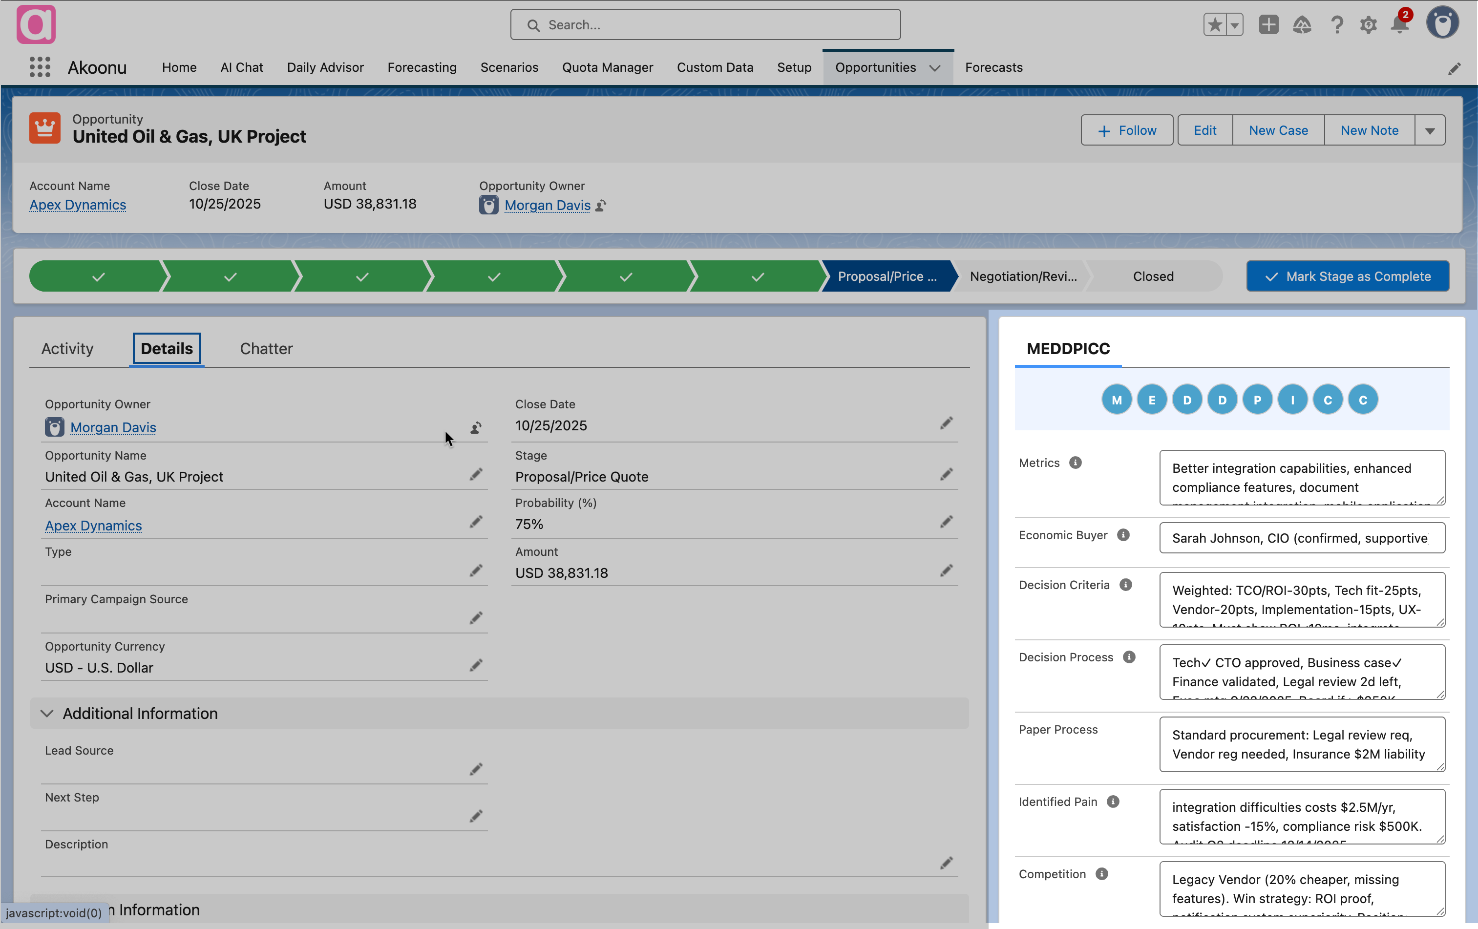Click the global create plus icon
1478x929 pixels.
tap(1268, 25)
